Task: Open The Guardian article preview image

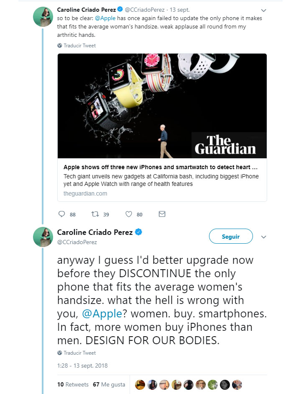Action: [162, 106]
